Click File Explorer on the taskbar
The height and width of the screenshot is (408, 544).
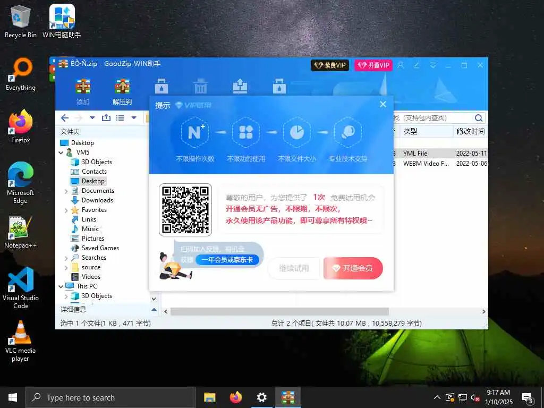click(209, 397)
